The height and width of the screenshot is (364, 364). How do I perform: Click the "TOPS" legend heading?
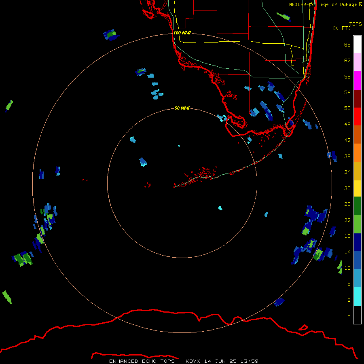click(x=356, y=24)
